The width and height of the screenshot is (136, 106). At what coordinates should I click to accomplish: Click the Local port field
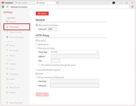pyautogui.click(x=52, y=29)
